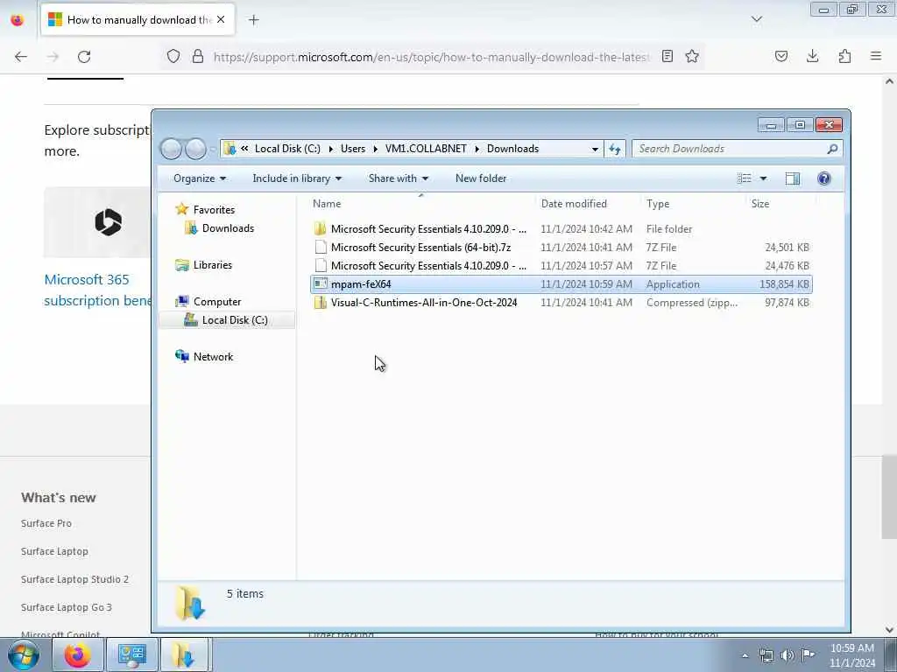The width and height of the screenshot is (897, 672).
Task: Bookmark this page with the star
Action: point(692,56)
